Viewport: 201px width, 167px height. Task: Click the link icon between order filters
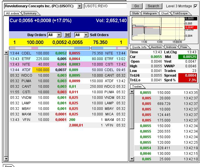pyautogui.click(x=67, y=35)
